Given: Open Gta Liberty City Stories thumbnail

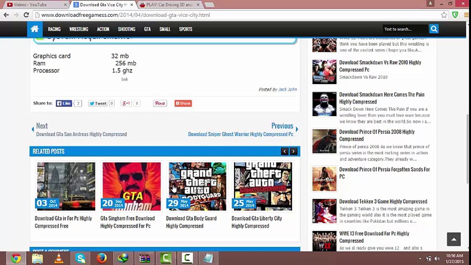Looking at the screenshot, I should (x=263, y=186).
